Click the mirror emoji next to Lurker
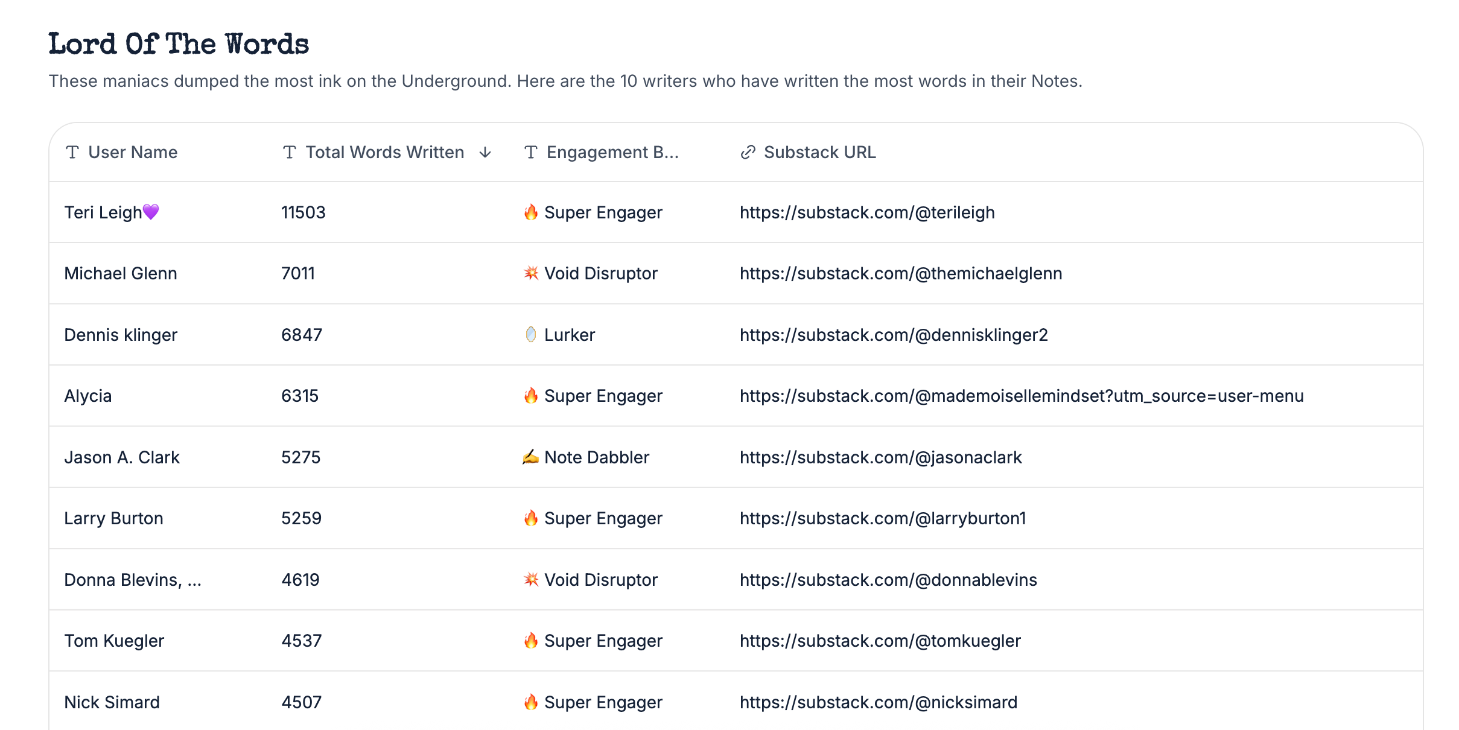Image resolution: width=1459 pixels, height=730 pixels. pos(531,334)
